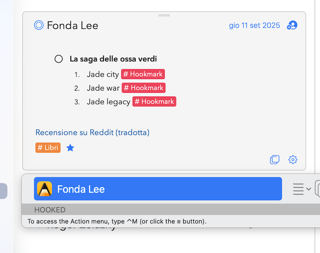Click the app icon in the Hookmark title bar
The width and height of the screenshot is (320, 253).
click(x=45, y=189)
